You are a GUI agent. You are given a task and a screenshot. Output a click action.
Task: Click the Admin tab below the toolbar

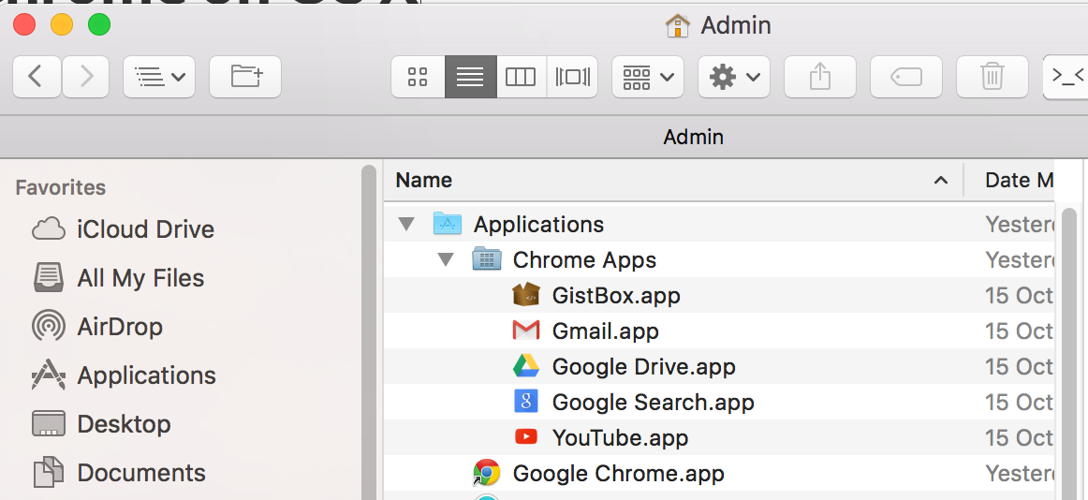693,137
